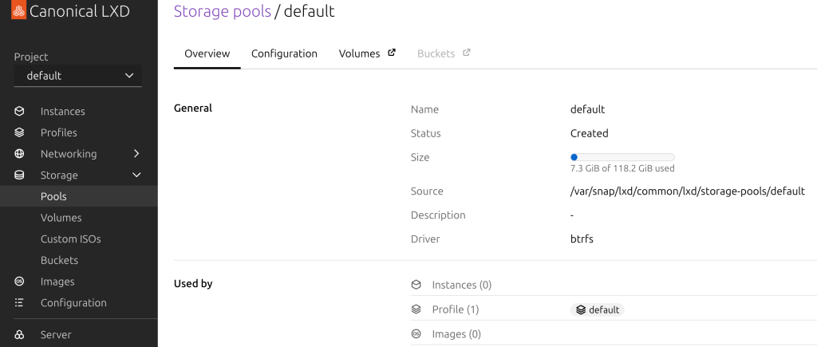Expand the Networking submenu chevron

tap(136, 154)
